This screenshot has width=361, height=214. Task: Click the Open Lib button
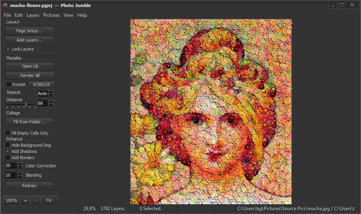(30, 66)
